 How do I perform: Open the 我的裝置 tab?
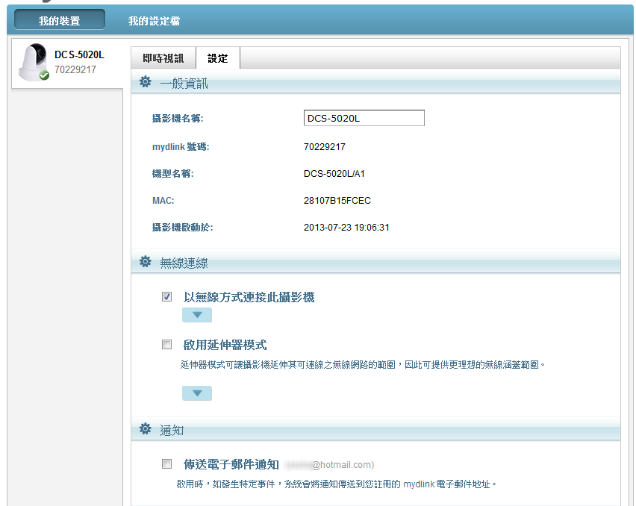tap(60, 21)
